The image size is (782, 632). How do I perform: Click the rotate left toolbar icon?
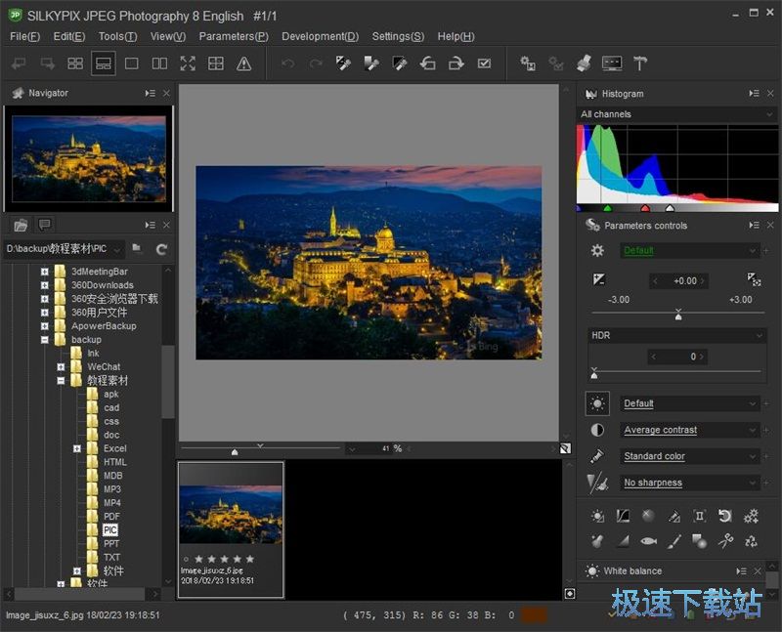pos(427,63)
